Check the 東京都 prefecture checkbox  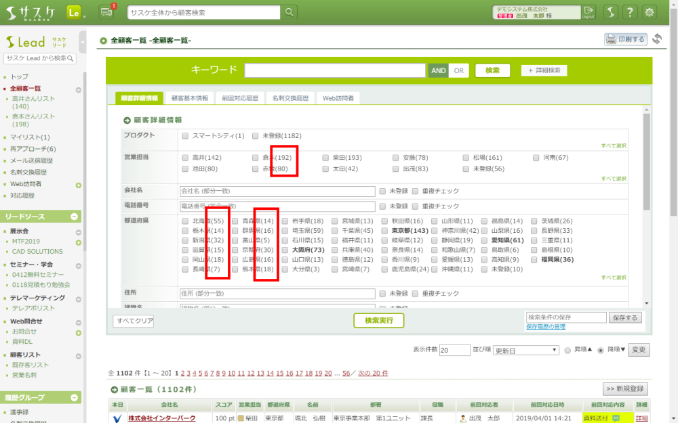385,231
